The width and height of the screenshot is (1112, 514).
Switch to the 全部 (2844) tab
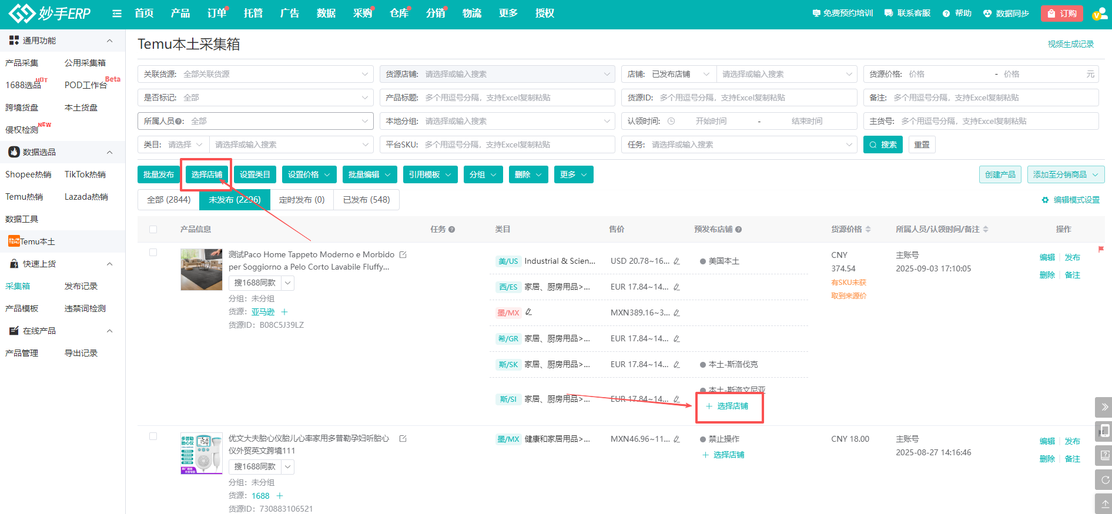click(169, 200)
